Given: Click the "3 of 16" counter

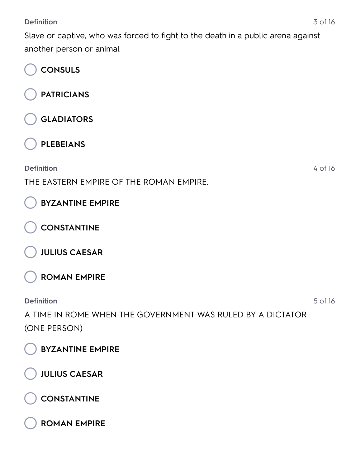Looking at the screenshot, I should pyautogui.click(x=324, y=22).
